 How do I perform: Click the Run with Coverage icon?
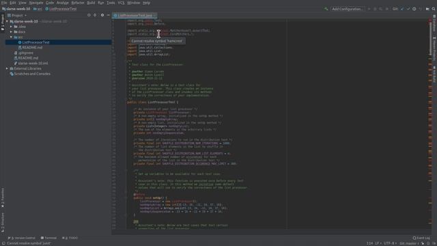(381, 9)
